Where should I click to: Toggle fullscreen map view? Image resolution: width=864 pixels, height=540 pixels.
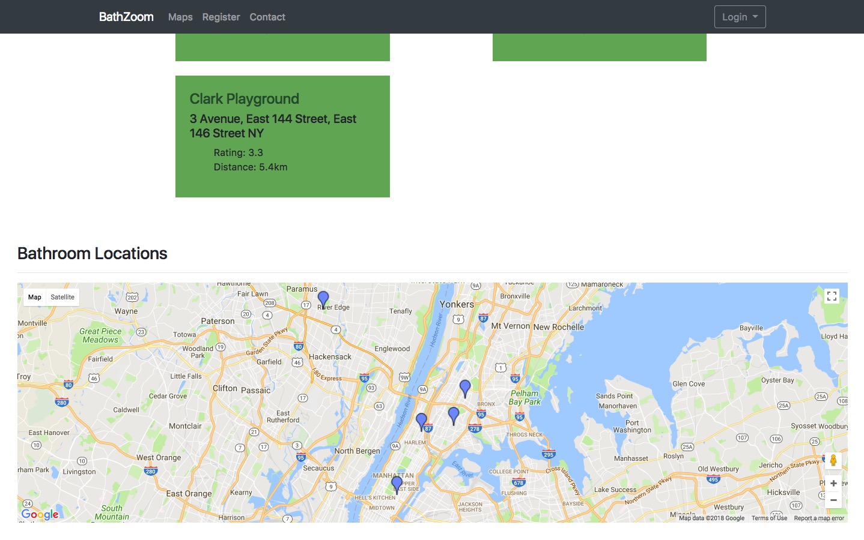tap(832, 296)
